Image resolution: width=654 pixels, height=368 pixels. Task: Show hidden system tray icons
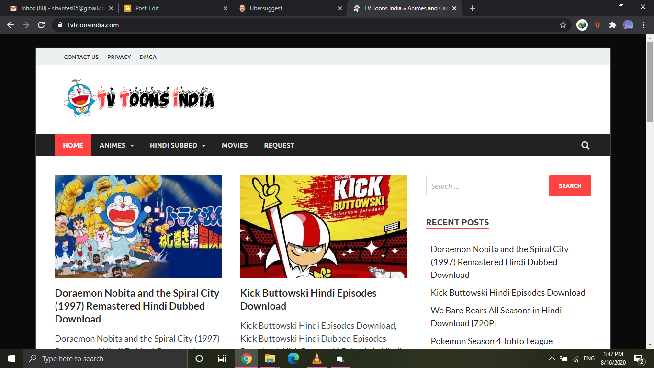[x=552, y=358]
